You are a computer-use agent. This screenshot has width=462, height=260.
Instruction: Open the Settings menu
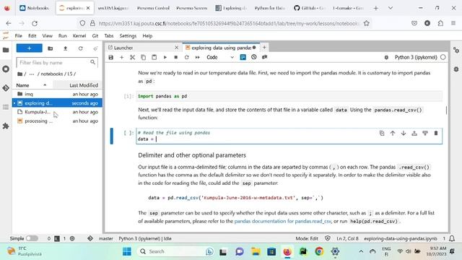[128, 35]
